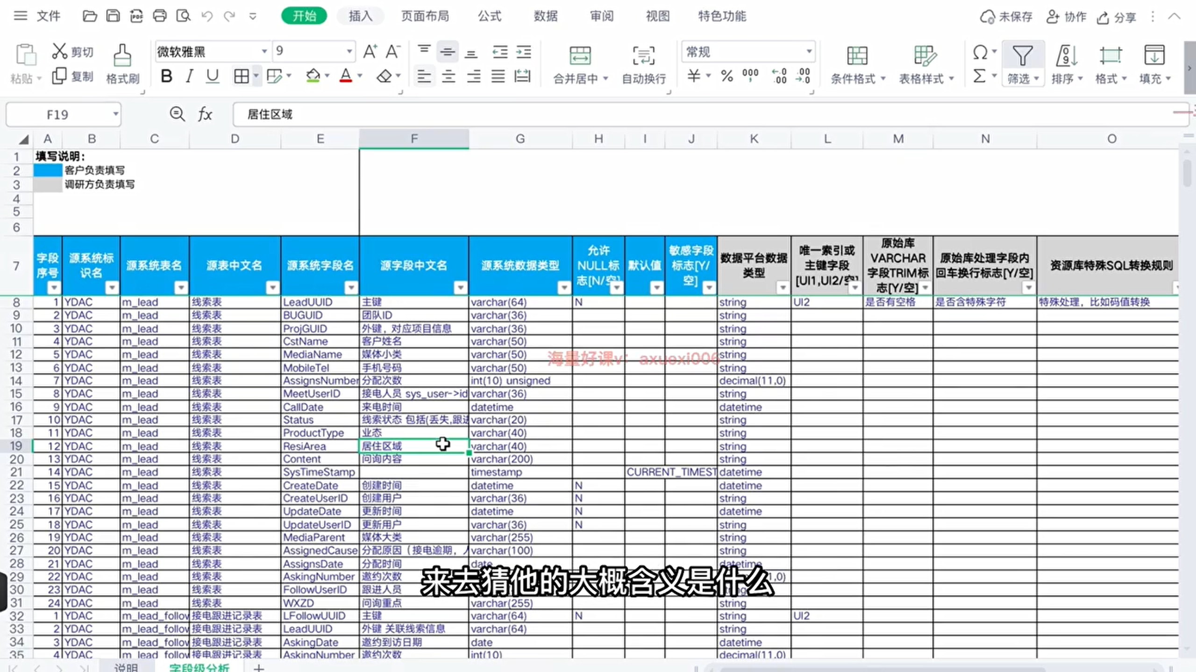Select row 19 header
The height and width of the screenshot is (672, 1196).
16,446
